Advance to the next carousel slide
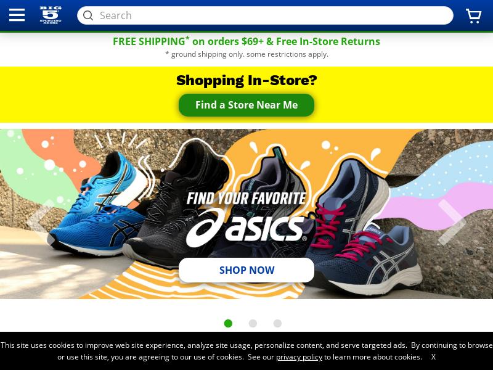Viewport: 493px width, 370px height. click(x=452, y=222)
